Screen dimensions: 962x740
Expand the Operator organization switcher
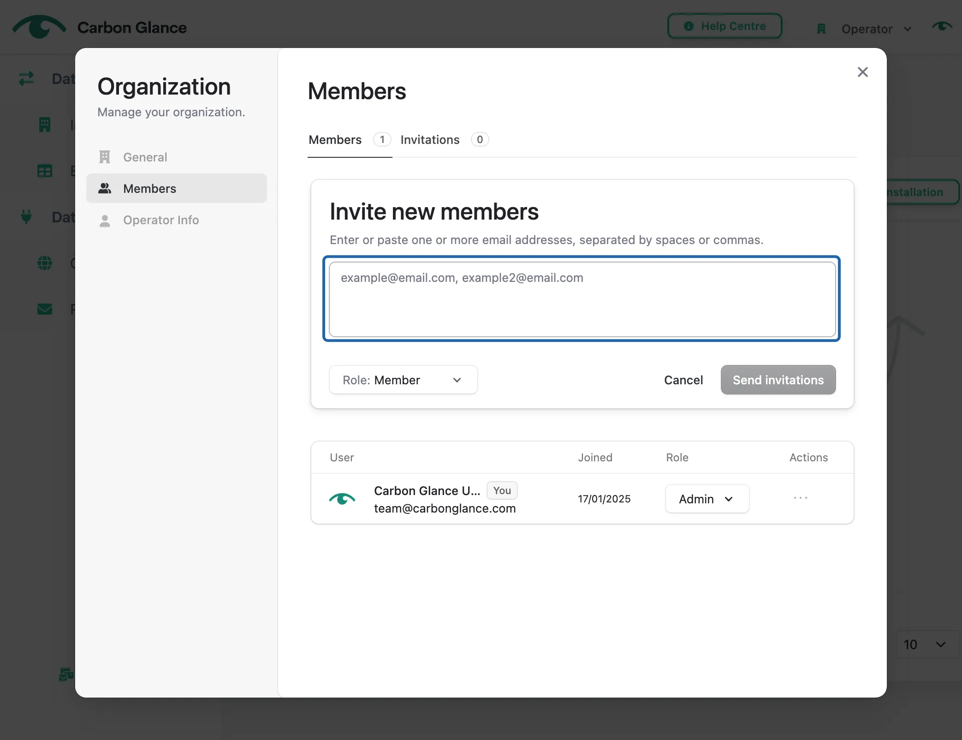coord(864,29)
